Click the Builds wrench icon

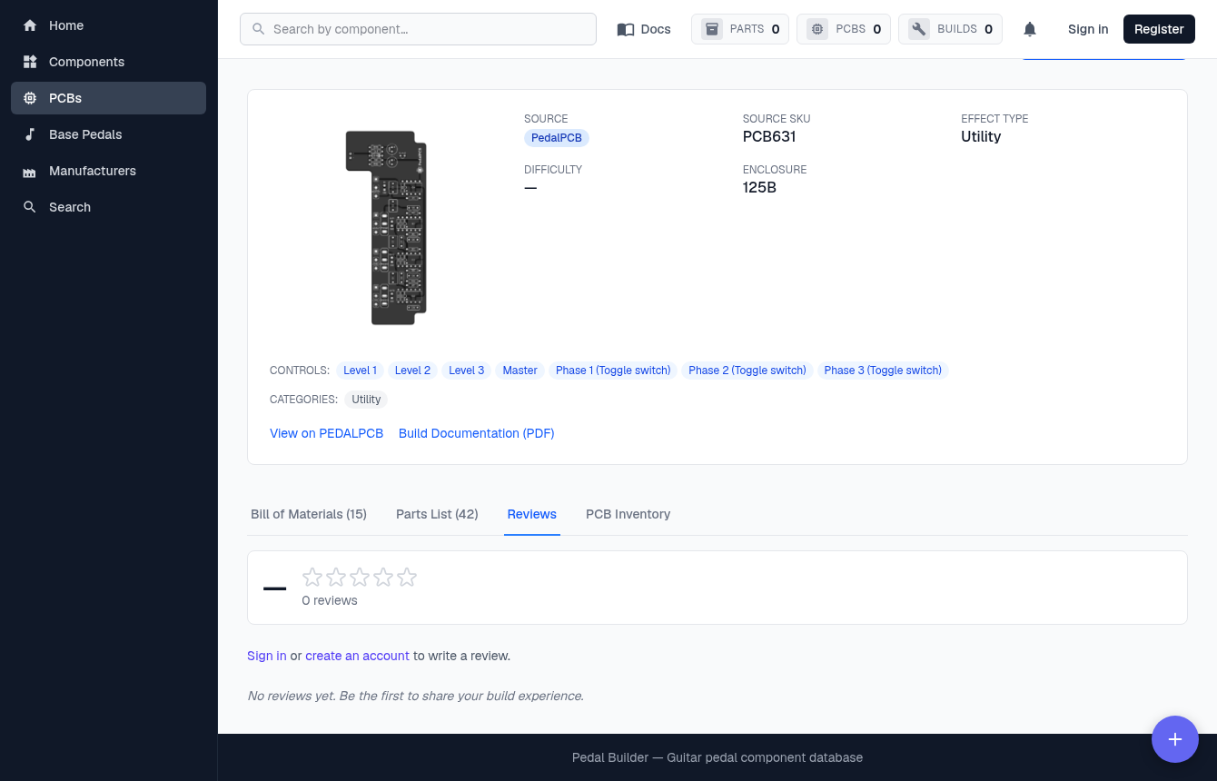(919, 29)
